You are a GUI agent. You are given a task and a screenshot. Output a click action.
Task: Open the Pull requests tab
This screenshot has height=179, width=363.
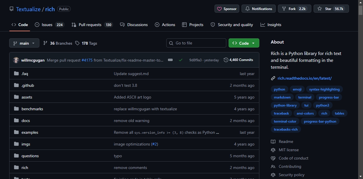(92, 25)
